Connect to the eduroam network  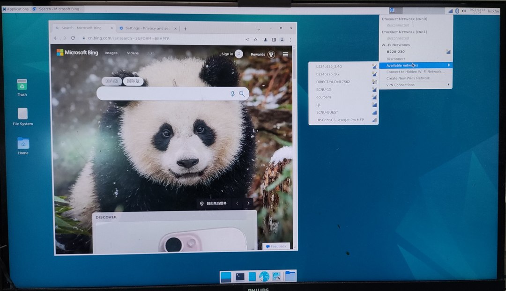click(344, 97)
